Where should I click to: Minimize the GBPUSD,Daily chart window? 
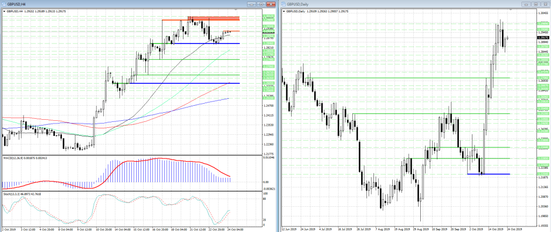(x=527, y=4)
